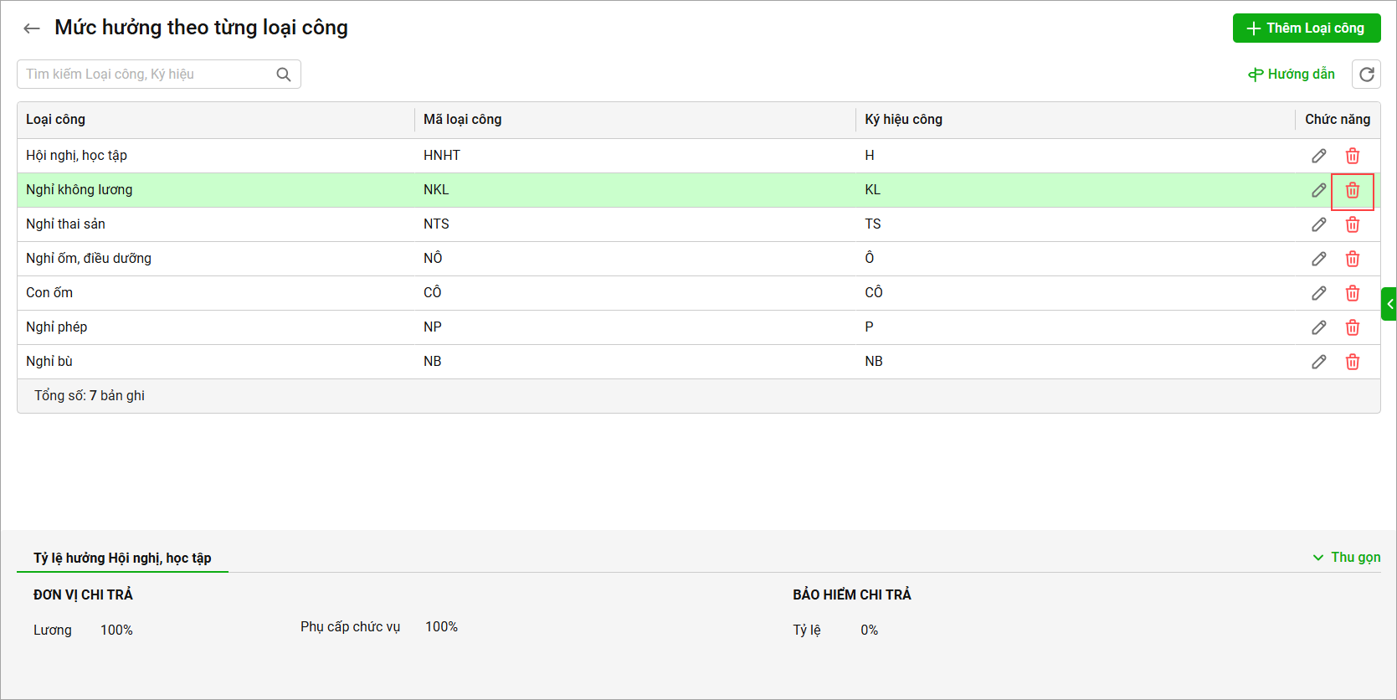Click the Phụ cấp chức vụ 100% value
Screen dimensions: 1397x700
point(441,627)
